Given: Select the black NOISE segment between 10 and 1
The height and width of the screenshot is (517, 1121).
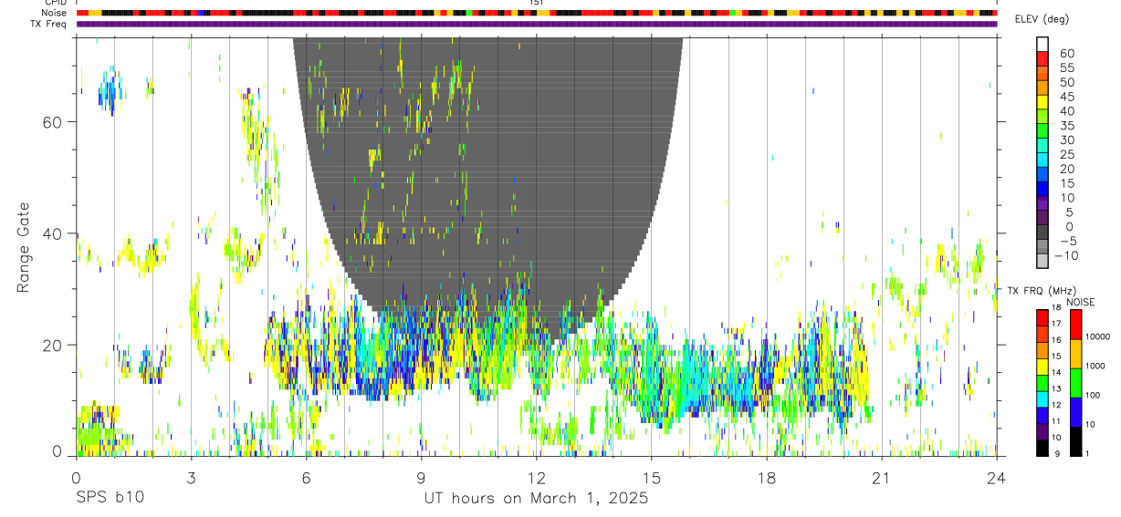Looking at the screenshot, I should (1076, 441).
